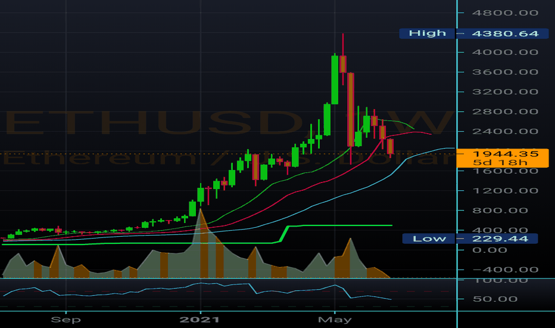Click the Low 229.44 price label
The width and height of the screenshot is (555, 328).
tap(470, 239)
